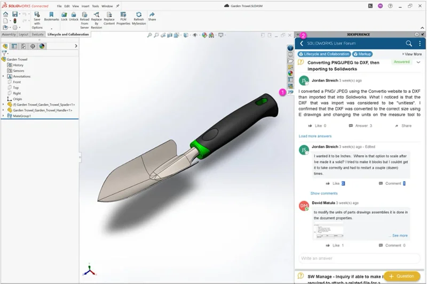Expand the Answered post chevron
The width and height of the screenshot is (427, 284).
[x=418, y=62]
